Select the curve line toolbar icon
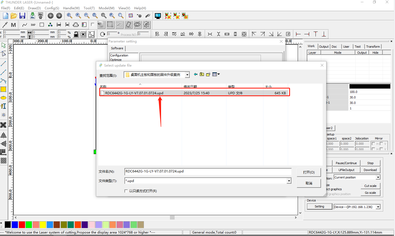 (x=25, y=25)
